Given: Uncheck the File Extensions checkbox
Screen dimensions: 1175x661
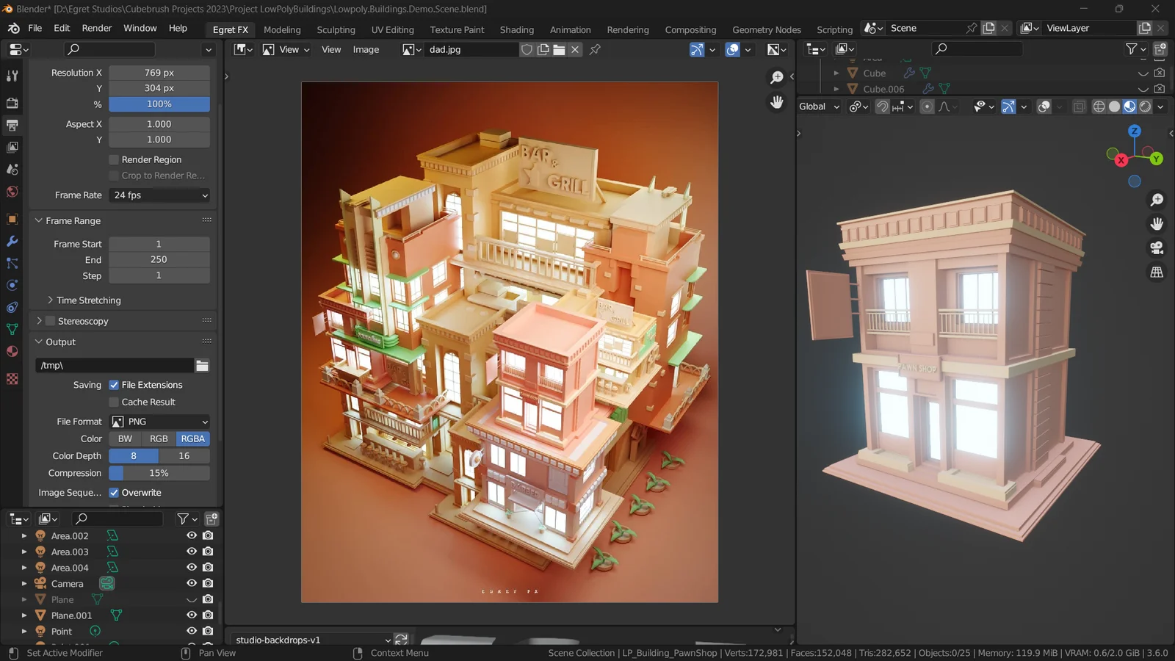Looking at the screenshot, I should pyautogui.click(x=114, y=384).
